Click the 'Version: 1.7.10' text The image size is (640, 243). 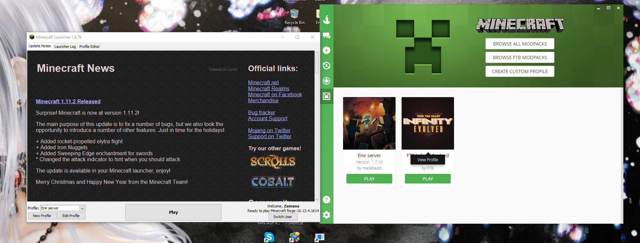[x=369, y=162]
